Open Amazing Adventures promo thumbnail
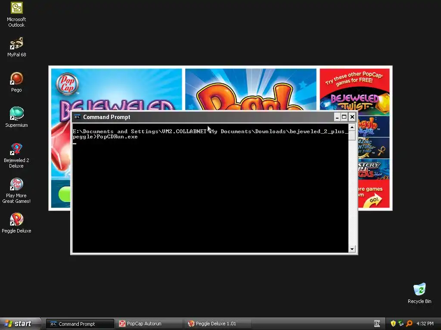 click(x=374, y=148)
